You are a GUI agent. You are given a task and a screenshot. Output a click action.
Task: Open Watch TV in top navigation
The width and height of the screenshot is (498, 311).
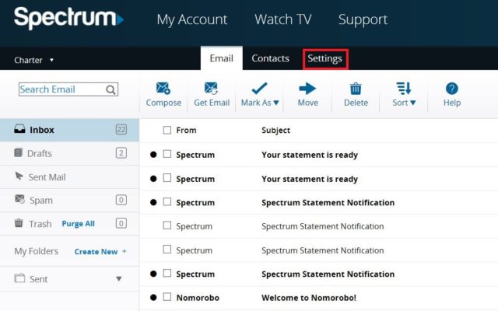click(283, 19)
